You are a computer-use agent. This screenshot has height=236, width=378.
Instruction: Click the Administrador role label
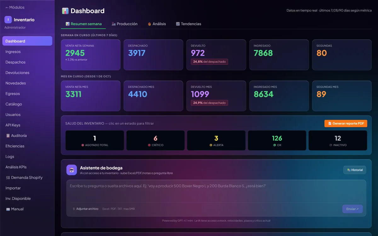(15, 28)
